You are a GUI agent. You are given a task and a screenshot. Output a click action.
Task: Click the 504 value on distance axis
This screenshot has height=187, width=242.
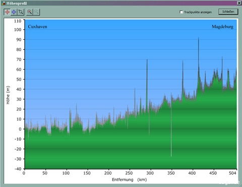click(232, 173)
